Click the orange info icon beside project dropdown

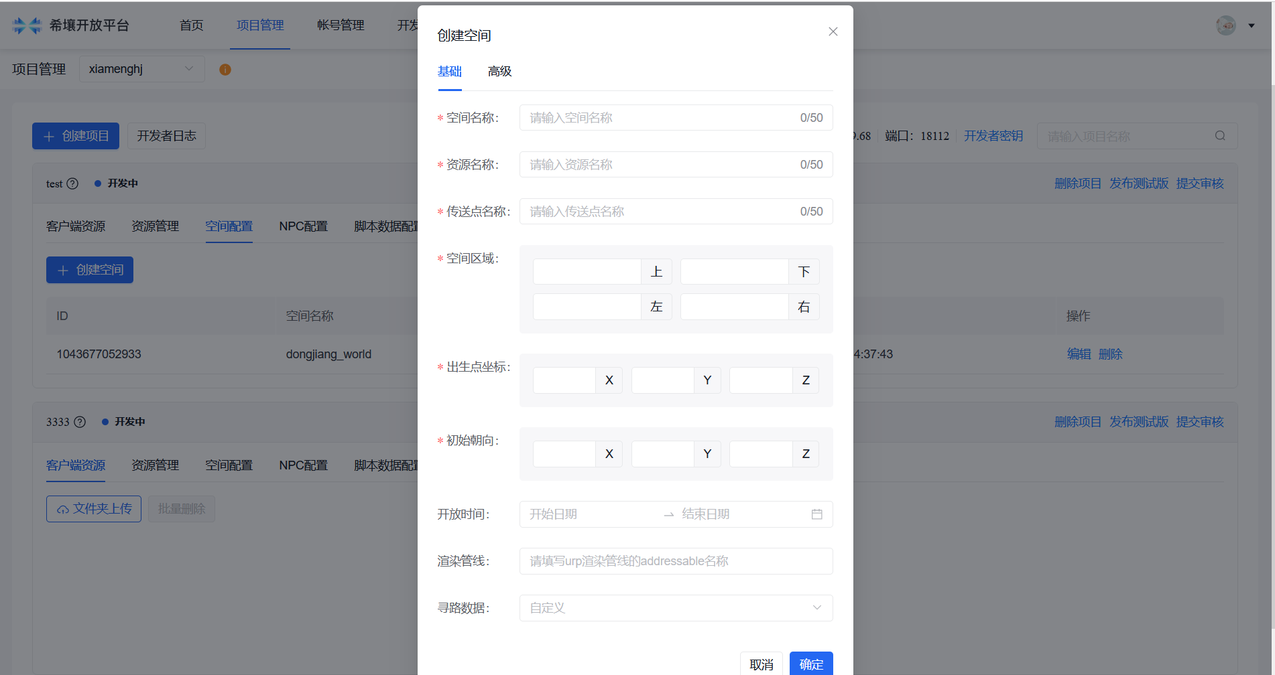(225, 70)
